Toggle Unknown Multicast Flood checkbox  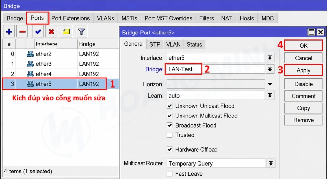(x=169, y=116)
